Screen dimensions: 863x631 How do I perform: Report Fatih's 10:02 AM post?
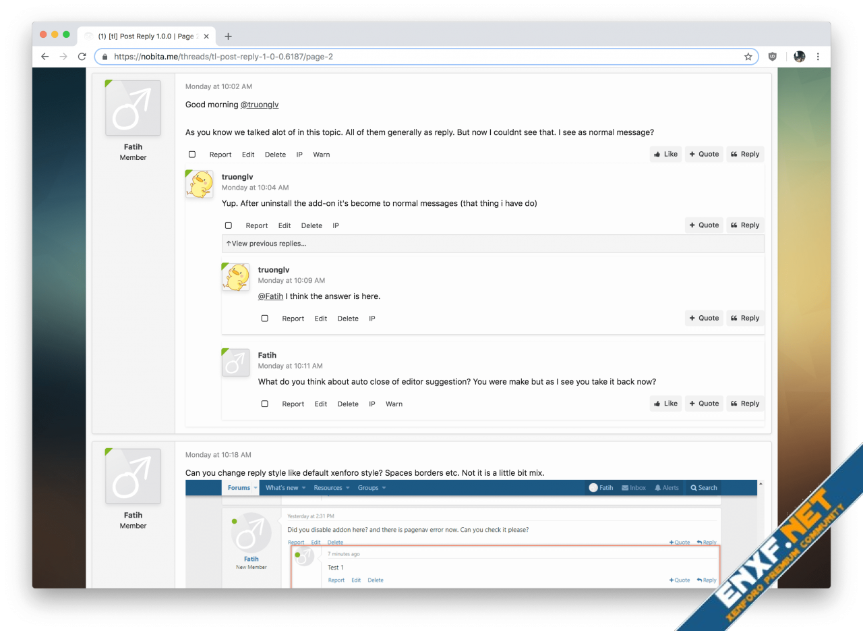[x=220, y=155]
